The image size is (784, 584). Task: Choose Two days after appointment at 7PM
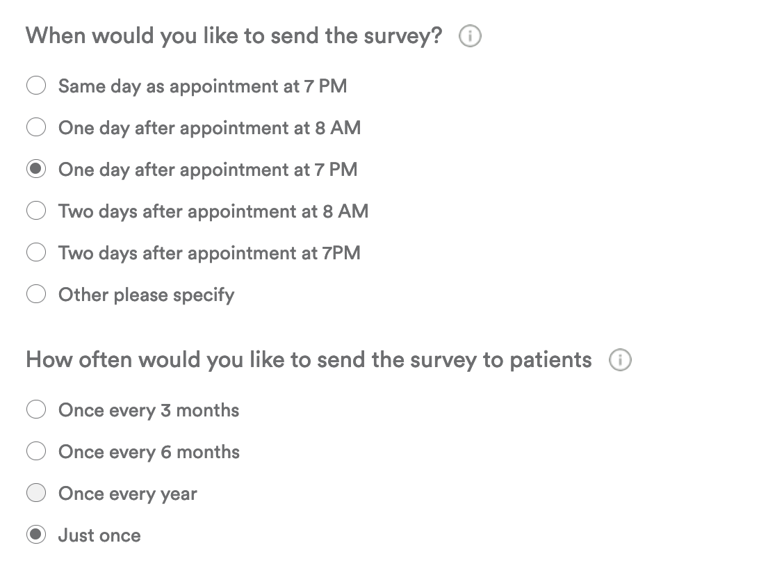pos(36,253)
